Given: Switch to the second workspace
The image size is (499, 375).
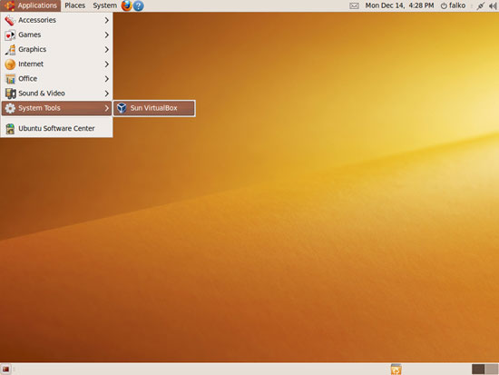Looking at the screenshot, I should (492, 370).
